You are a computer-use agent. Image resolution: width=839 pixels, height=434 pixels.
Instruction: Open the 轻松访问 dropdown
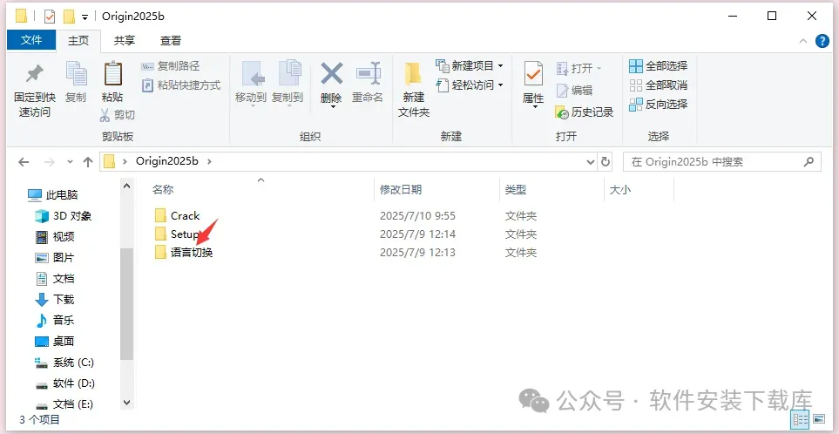470,85
